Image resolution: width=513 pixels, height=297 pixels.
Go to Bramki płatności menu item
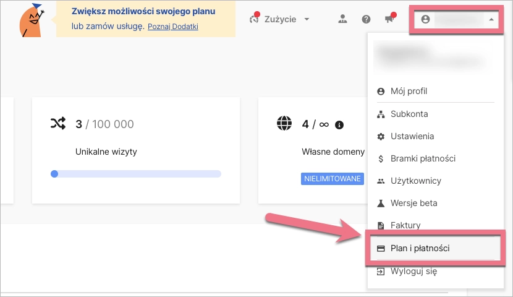[423, 158]
